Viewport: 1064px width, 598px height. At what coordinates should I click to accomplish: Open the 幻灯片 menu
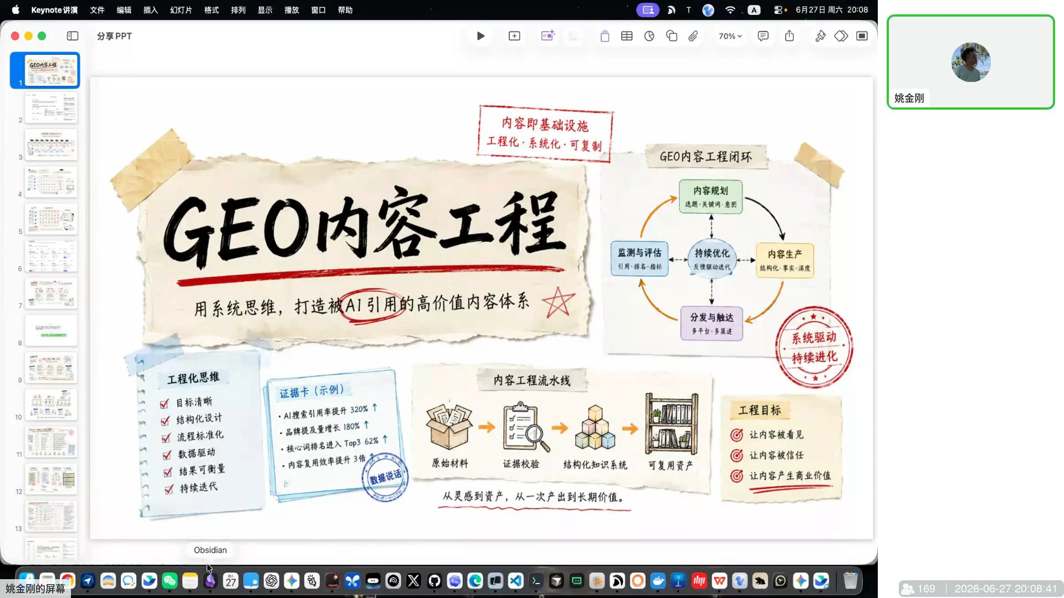(181, 10)
